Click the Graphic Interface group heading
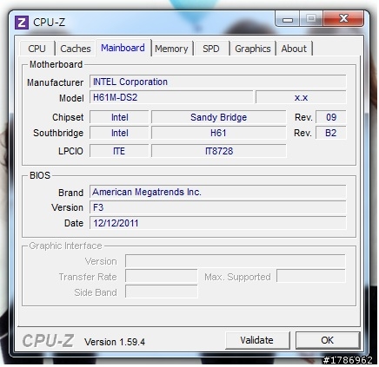Viewport: 379px width, 367px height. pyautogui.click(x=66, y=246)
